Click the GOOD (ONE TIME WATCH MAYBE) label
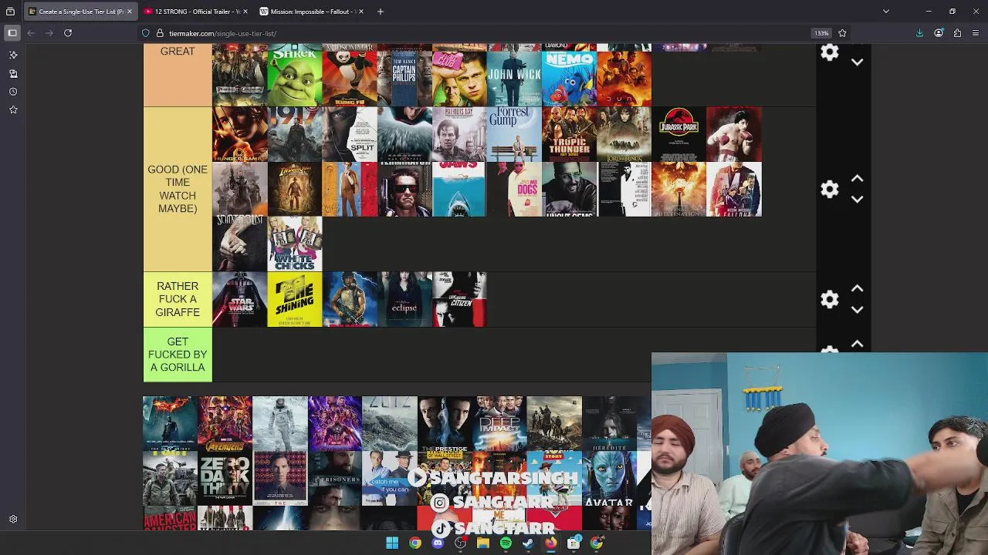The image size is (988, 555). (x=178, y=189)
